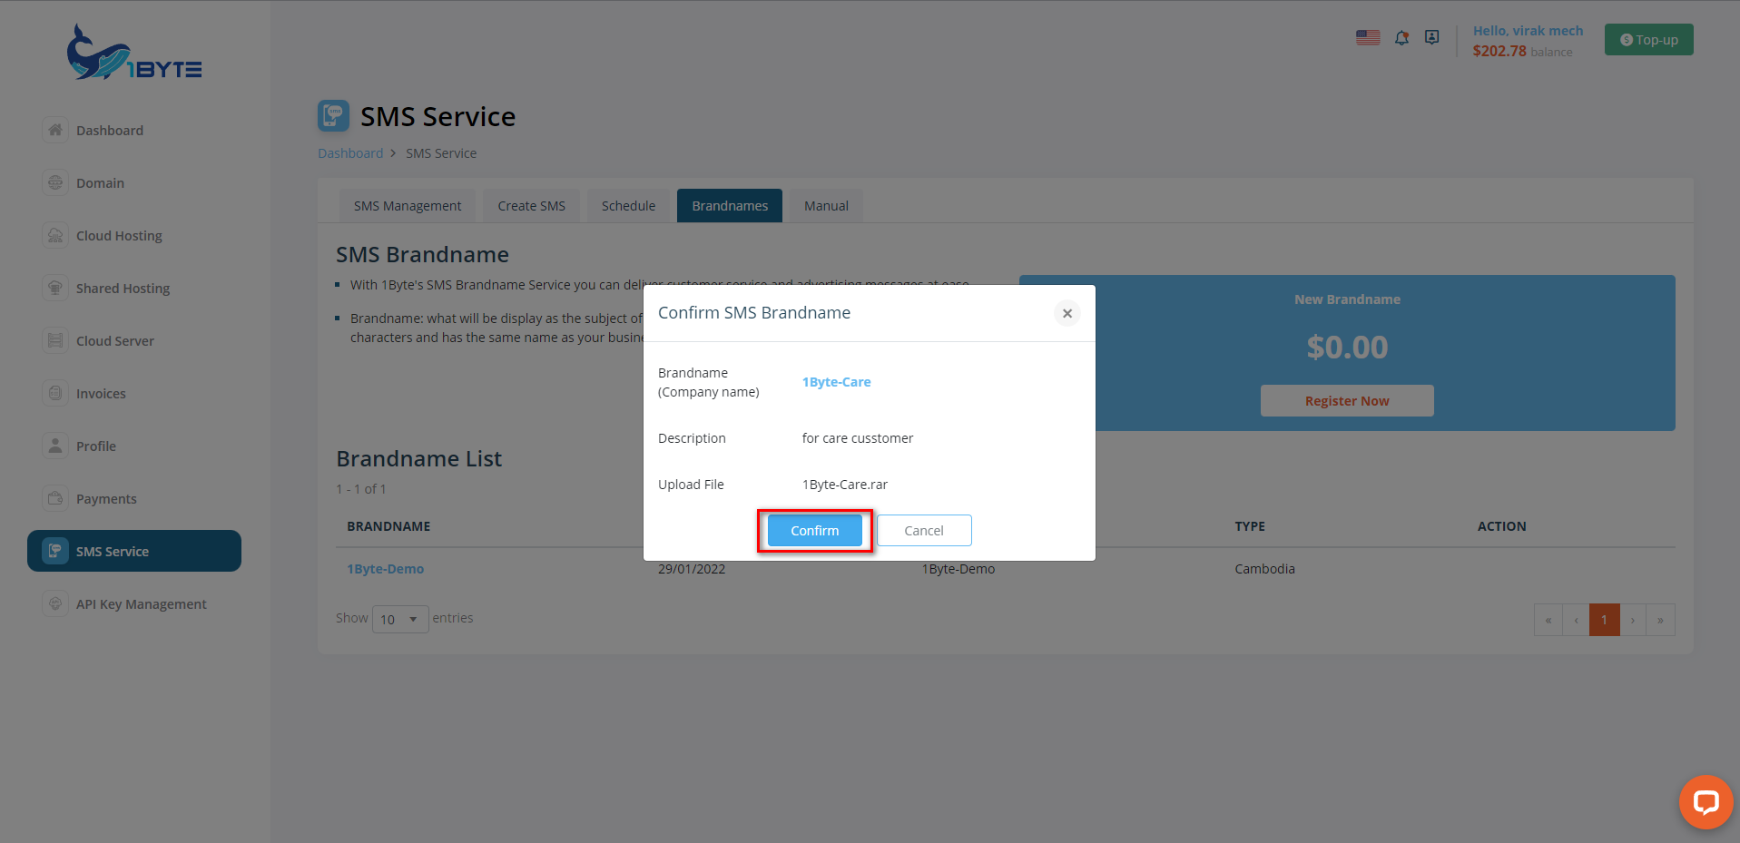The height and width of the screenshot is (843, 1740).
Task: Click the Shared Hosting sidebar icon
Action: [55, 288]
